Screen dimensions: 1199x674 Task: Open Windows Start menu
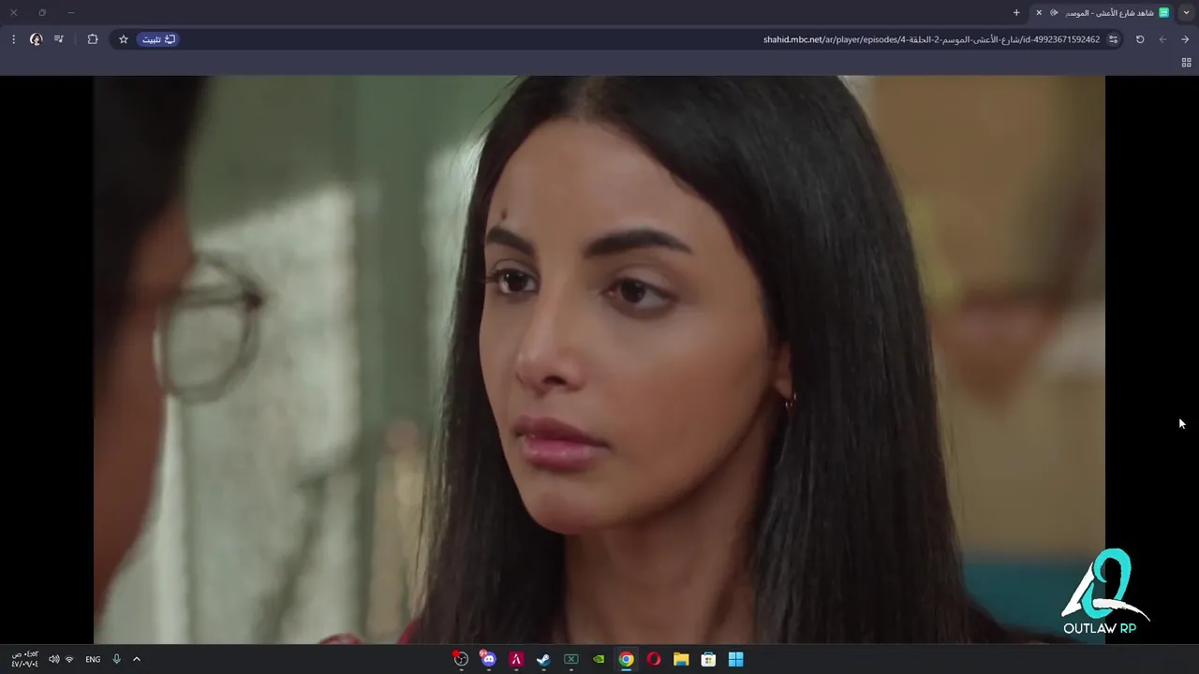point(736,659)
